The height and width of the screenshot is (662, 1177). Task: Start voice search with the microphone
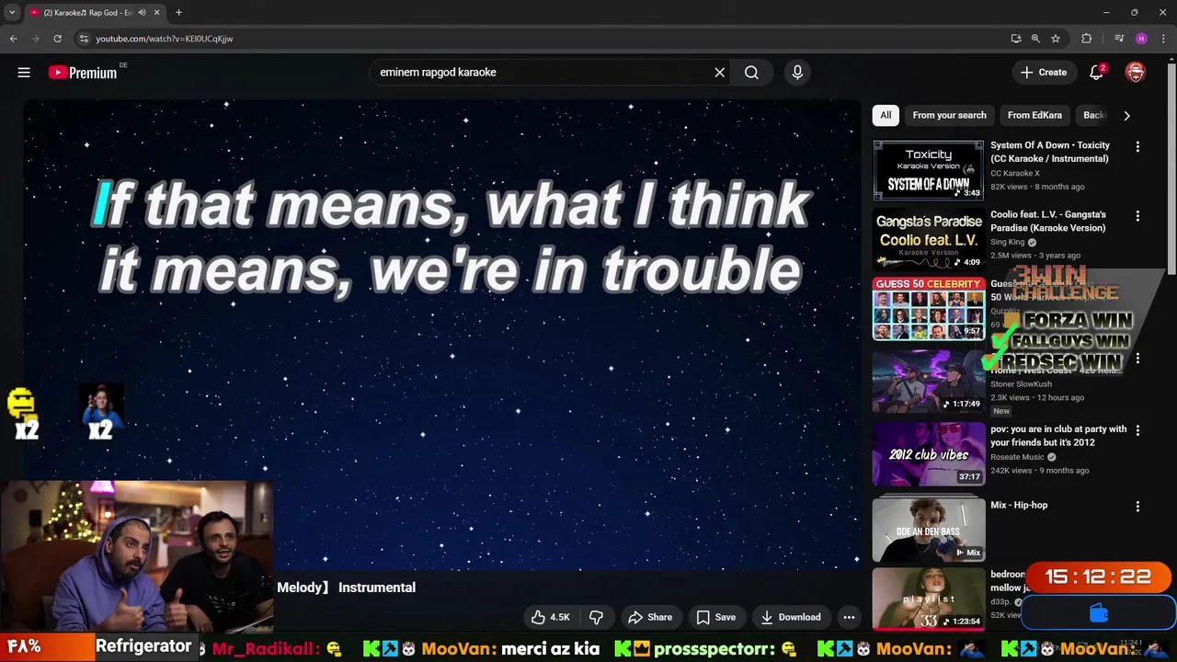[x=797, y=73]
